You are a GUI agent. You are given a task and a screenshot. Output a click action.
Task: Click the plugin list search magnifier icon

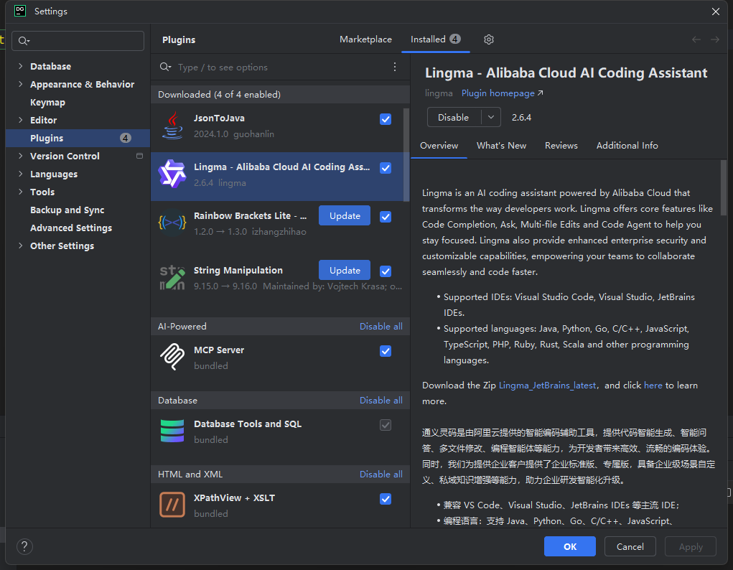[x=165, y=67]
